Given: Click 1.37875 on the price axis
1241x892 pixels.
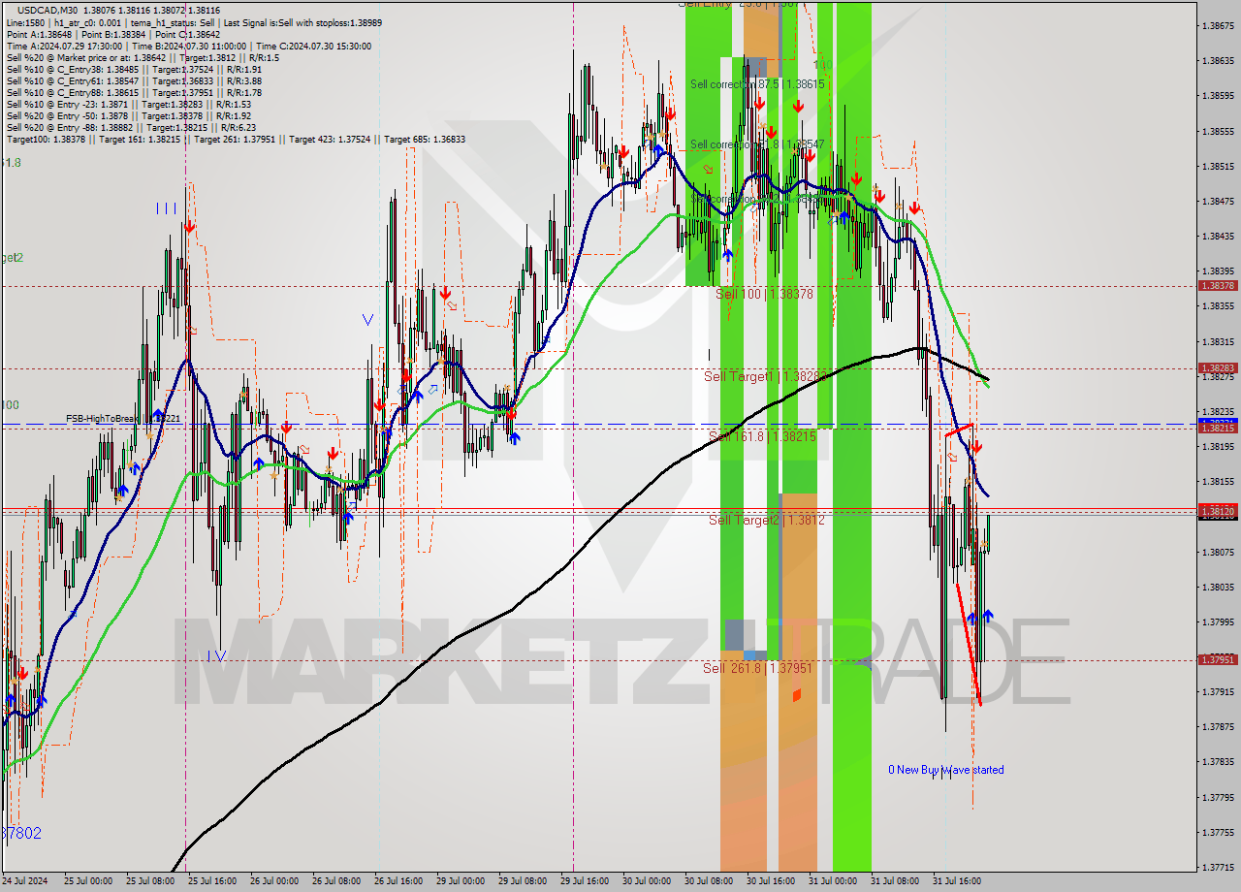Looking at the screenshot, I should (x=1218, y=726).
